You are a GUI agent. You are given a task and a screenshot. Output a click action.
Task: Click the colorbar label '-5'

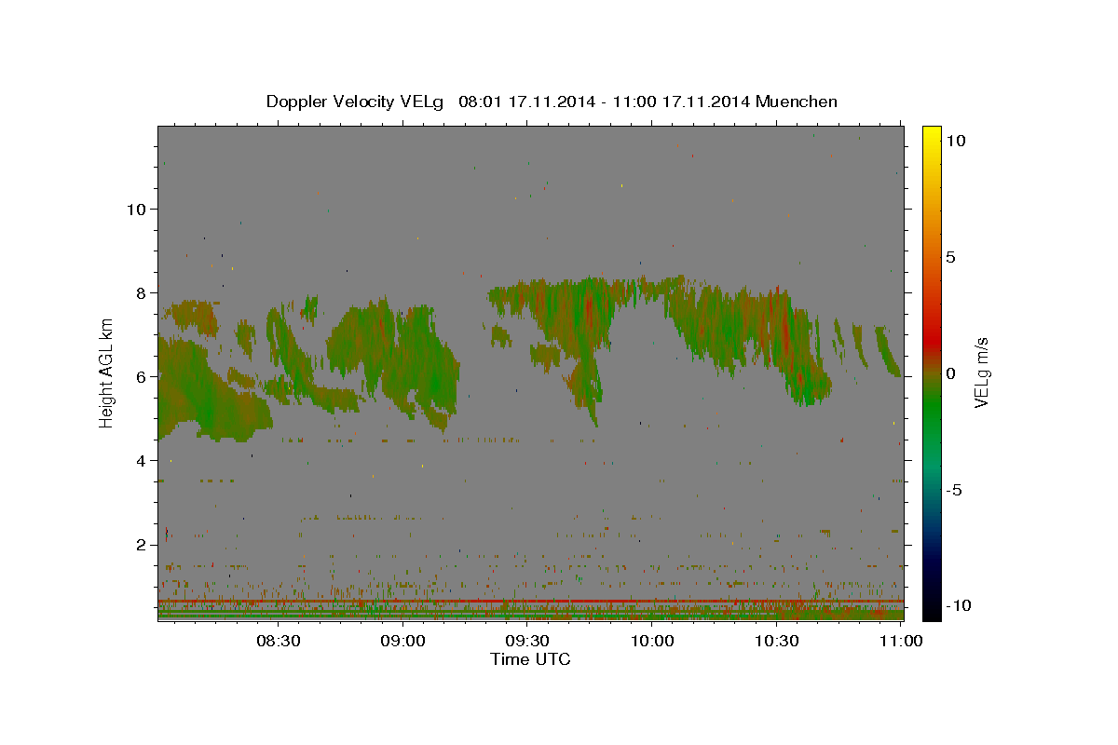[954, 490]
